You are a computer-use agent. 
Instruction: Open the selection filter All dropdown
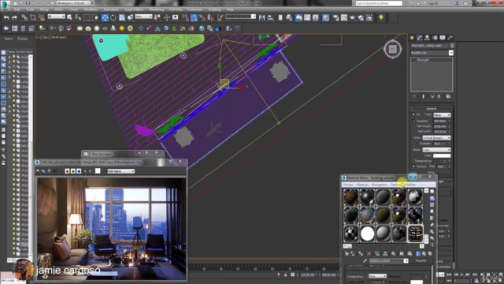point(56,17)
